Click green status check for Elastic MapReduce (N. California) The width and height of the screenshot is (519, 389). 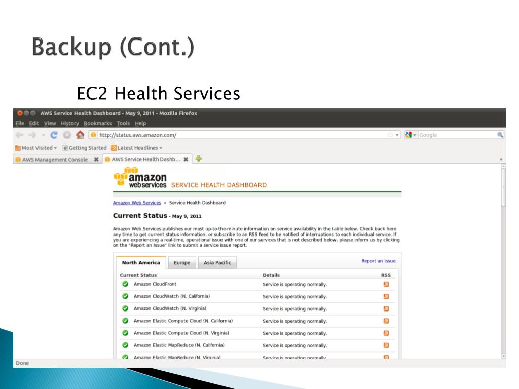tap(125, 345)
